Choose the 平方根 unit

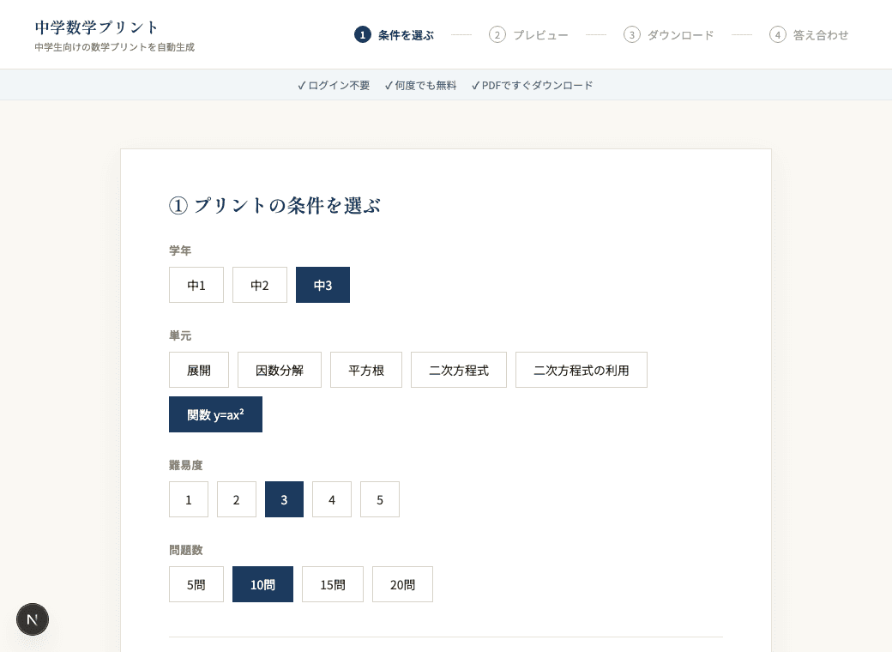click(x=365, y=370)
